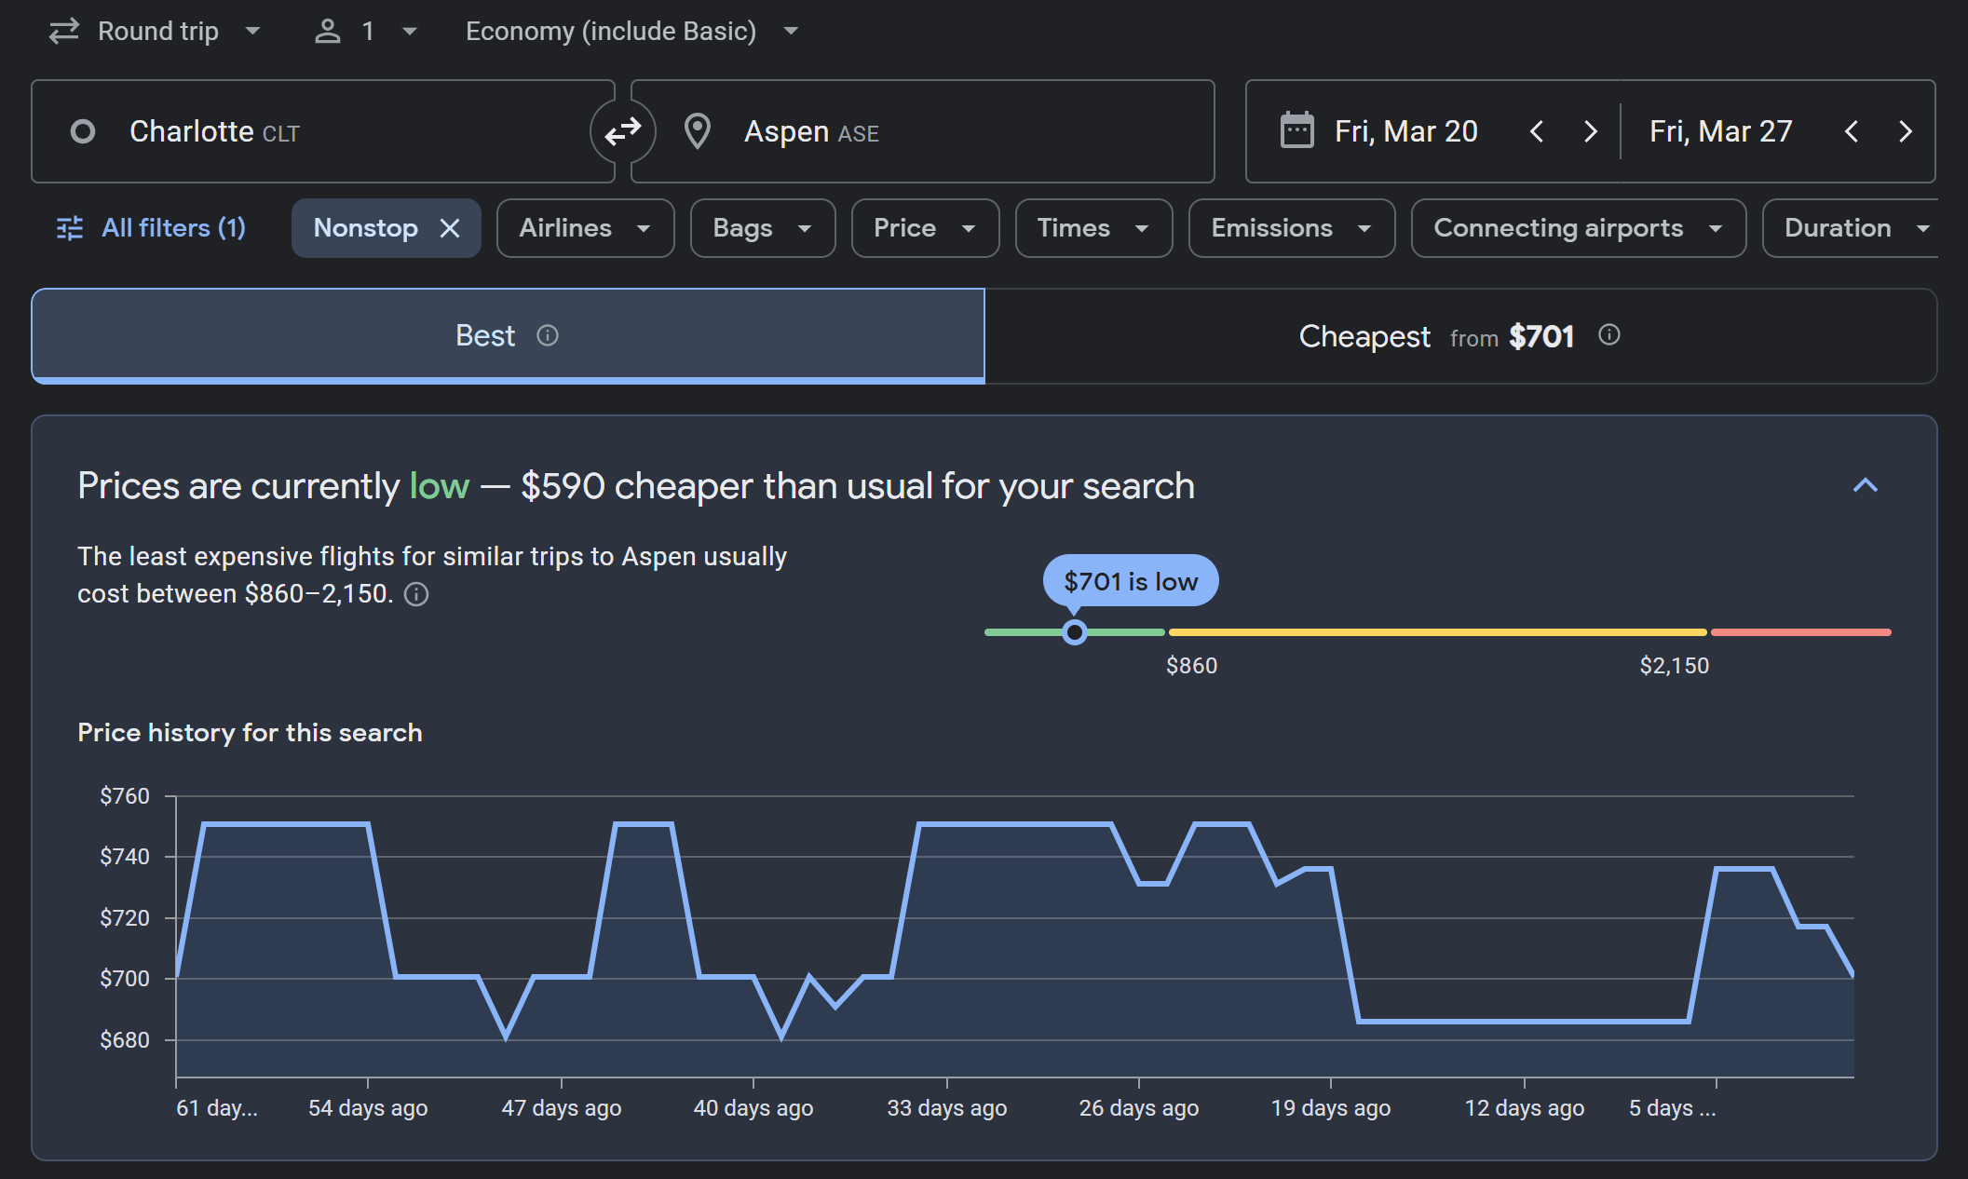Open the Emissions filter dropdown
Screen dimensions: 1968x1179
(x=1292, y=228)
